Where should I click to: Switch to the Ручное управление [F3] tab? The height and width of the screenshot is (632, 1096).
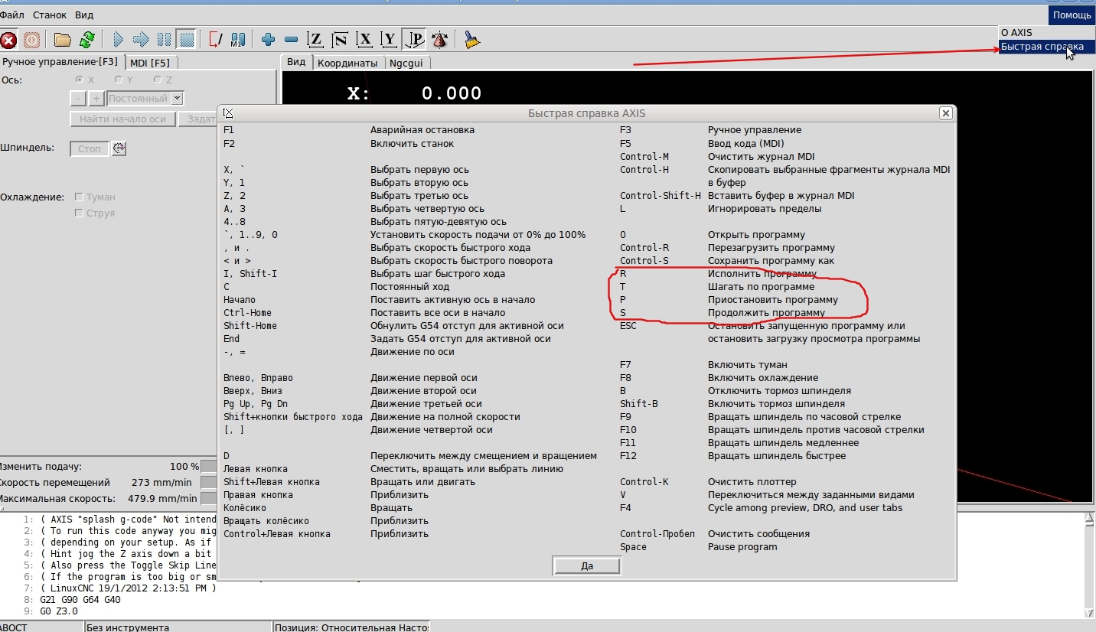point(61,62)
